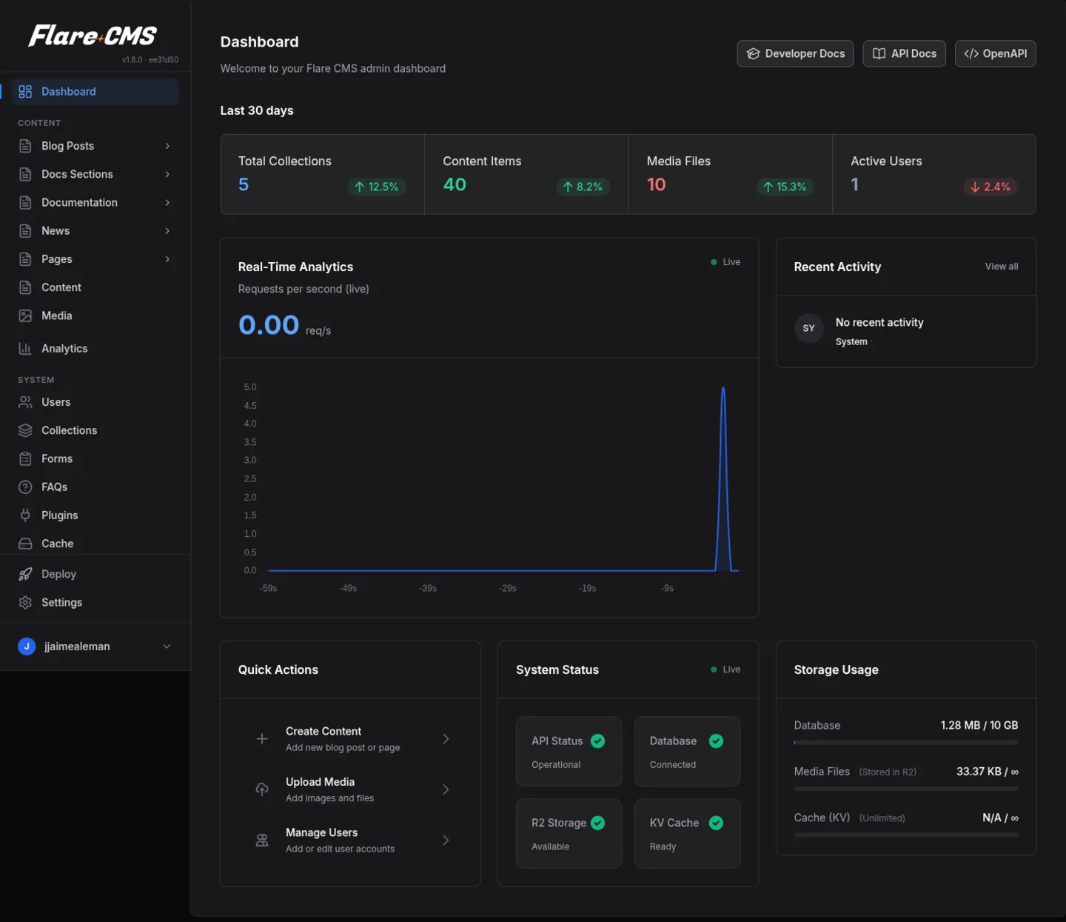
Task: Select the Collections stack icon
Action: pos(25,430)
